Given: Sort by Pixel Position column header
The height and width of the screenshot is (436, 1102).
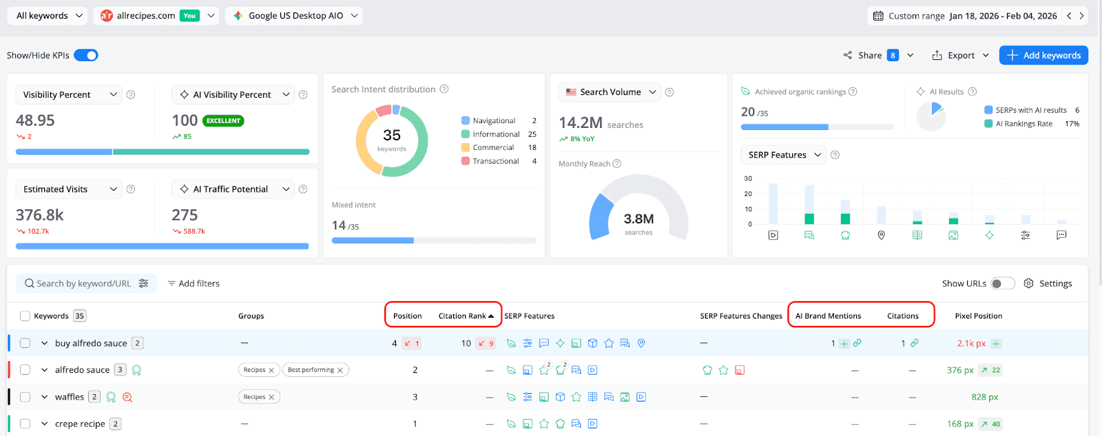Looking at the screenshot, I should pos(978,316).
